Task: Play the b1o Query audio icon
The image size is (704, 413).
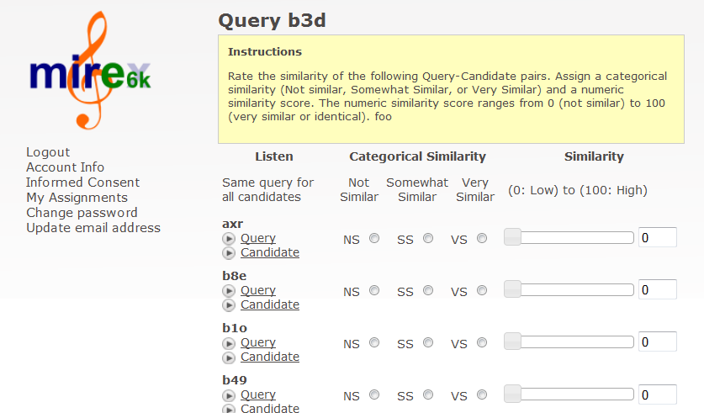Action: pos(229,343)
